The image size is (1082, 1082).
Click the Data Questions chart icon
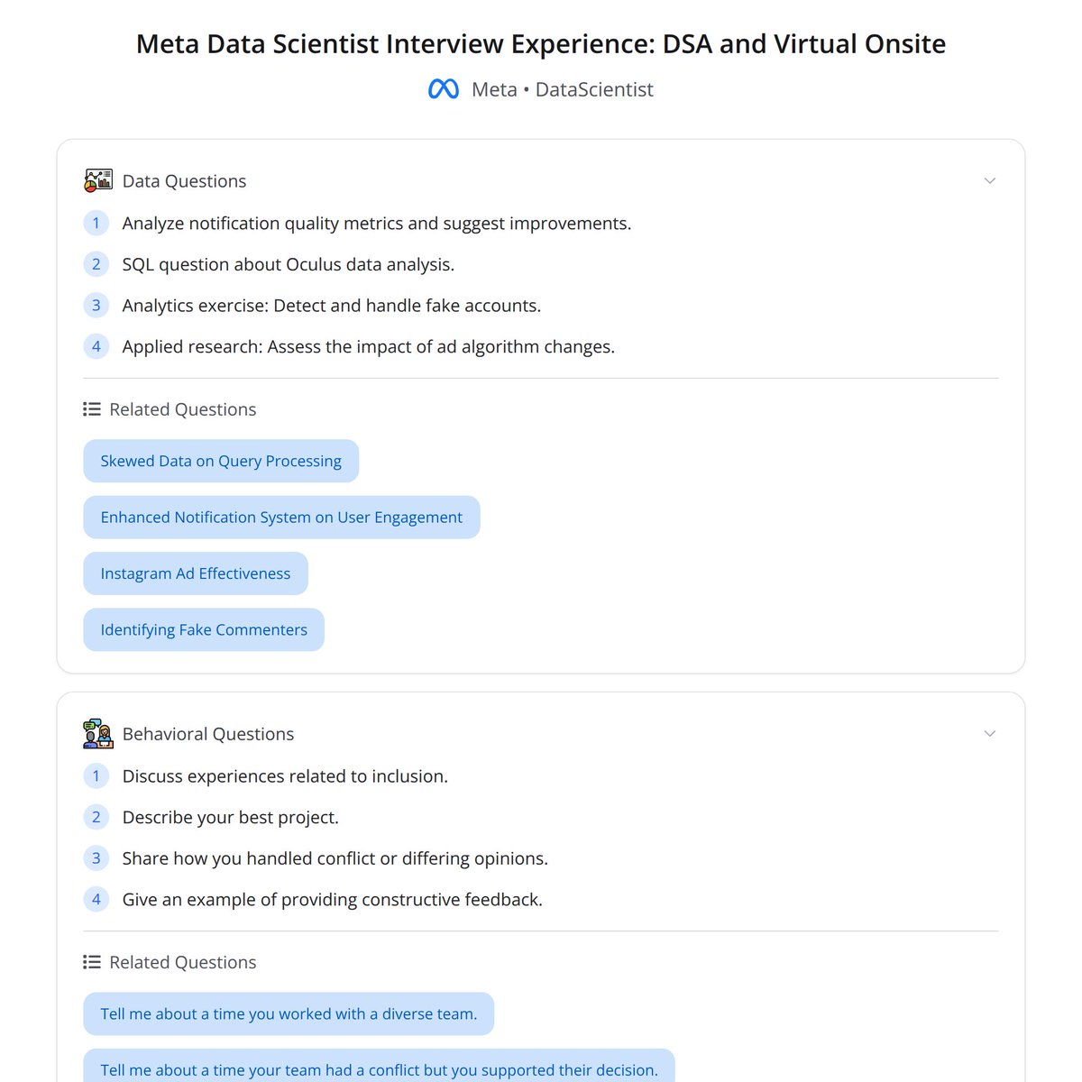tap(98, 180)
